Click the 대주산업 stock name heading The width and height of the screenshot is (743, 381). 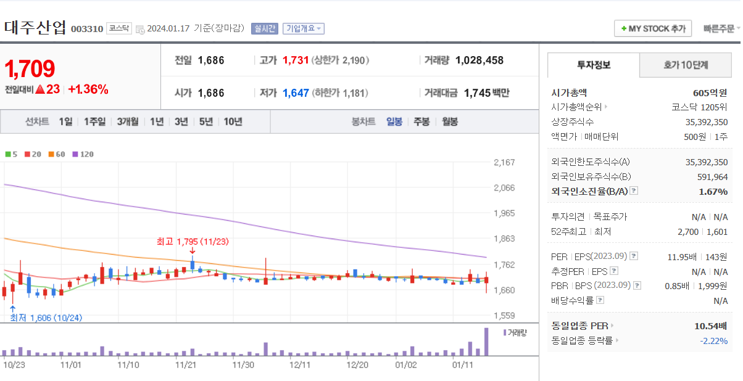click(35, 27)
